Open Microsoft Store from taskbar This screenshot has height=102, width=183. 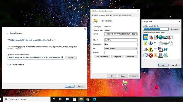tap(74, 99)
